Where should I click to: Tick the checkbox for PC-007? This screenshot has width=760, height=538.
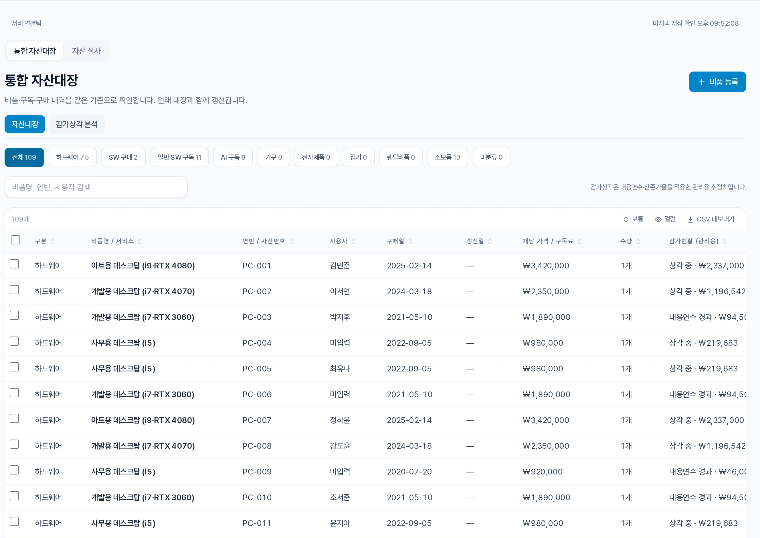click(14, 418)
